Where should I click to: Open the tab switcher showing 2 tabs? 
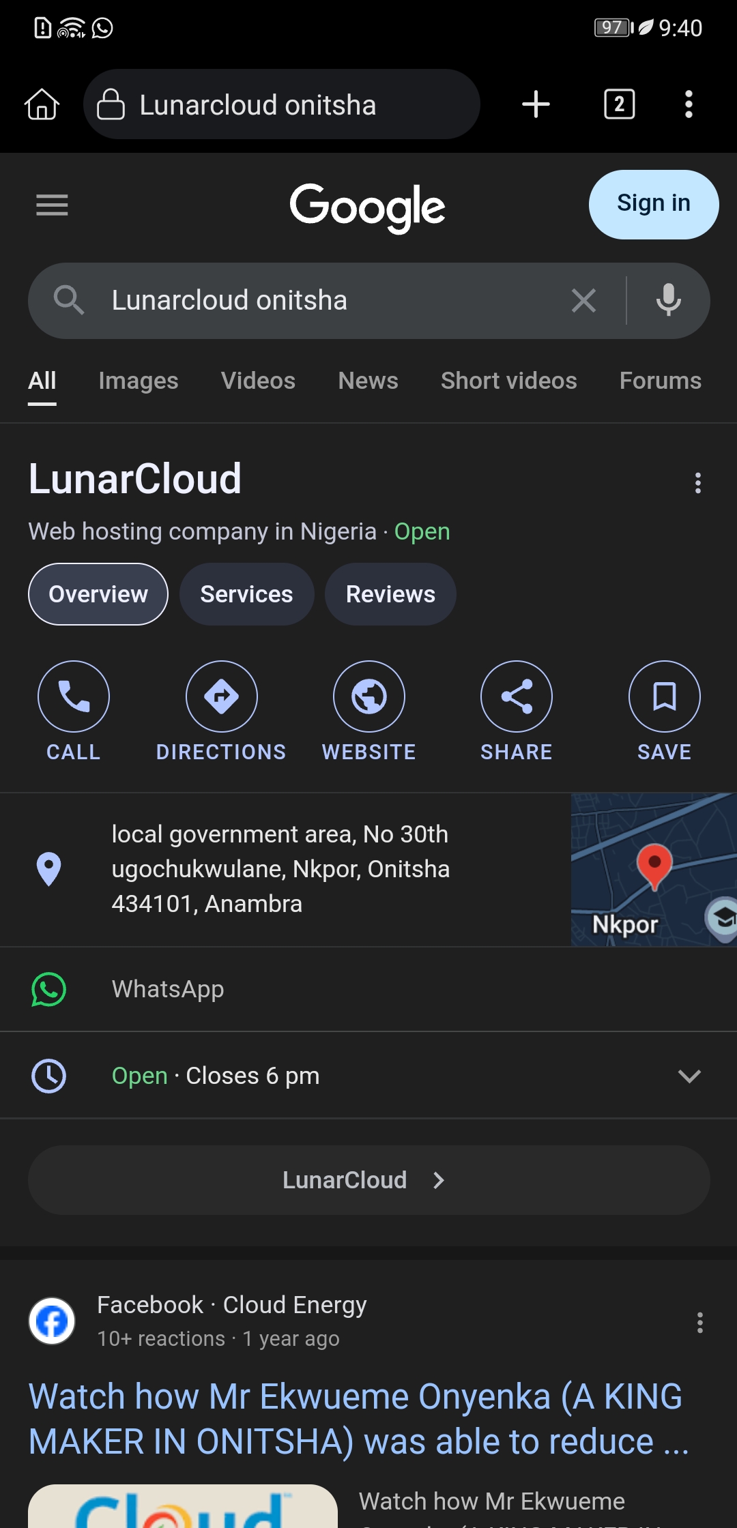[619, 104]
